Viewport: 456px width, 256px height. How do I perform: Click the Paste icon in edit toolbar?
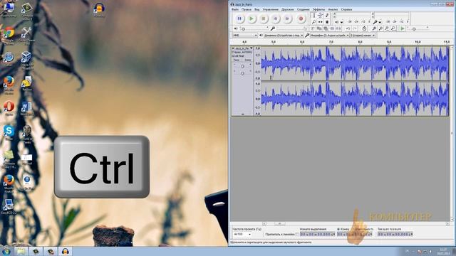(x=326, y=28)
